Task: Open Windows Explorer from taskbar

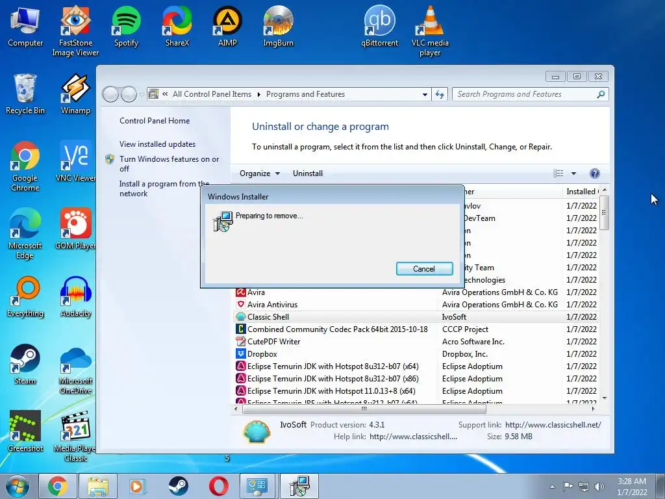Action: (x=97, y=486)
